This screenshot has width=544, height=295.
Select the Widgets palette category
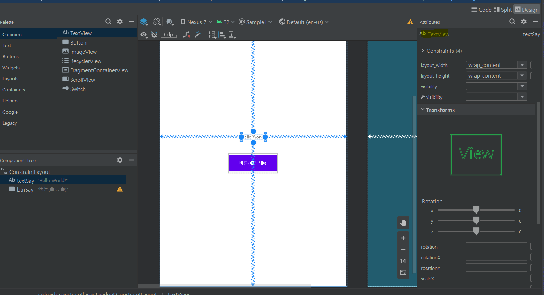[28, 68]
